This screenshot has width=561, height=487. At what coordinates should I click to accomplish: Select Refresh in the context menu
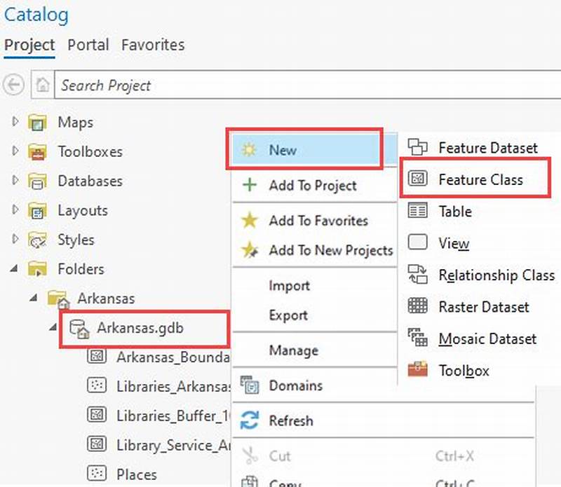coord(291,420)
